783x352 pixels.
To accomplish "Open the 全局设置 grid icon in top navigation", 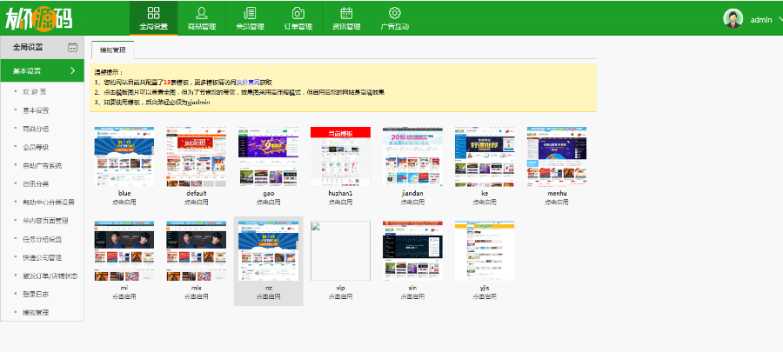I will coord(154,13).
